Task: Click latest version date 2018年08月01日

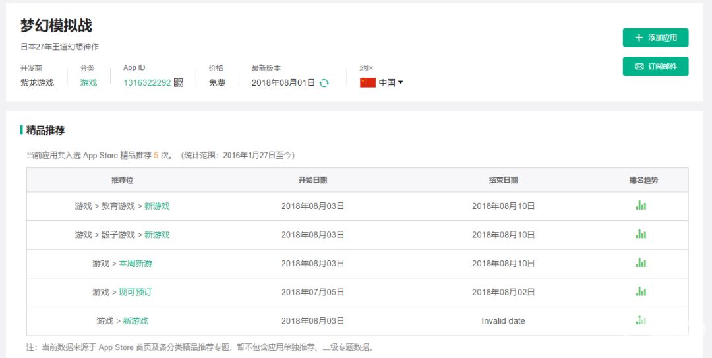Action: 283,82
